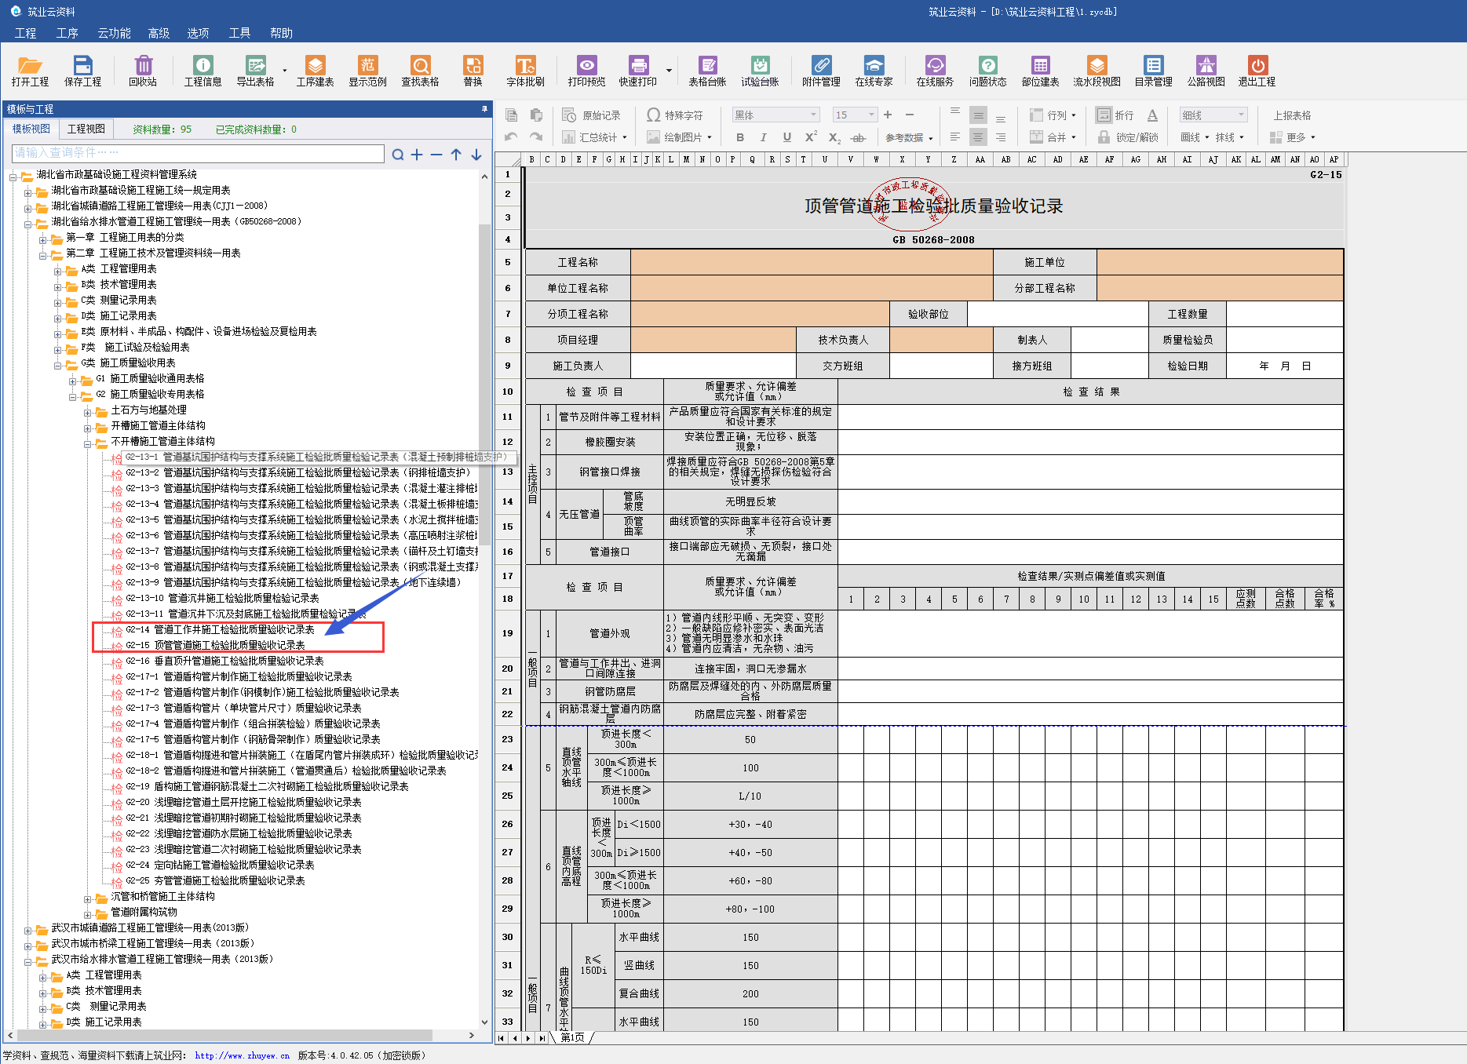Click the 在线服务 online service icon
This screenshot has width=1467, height=1064.
coord(935,71)
